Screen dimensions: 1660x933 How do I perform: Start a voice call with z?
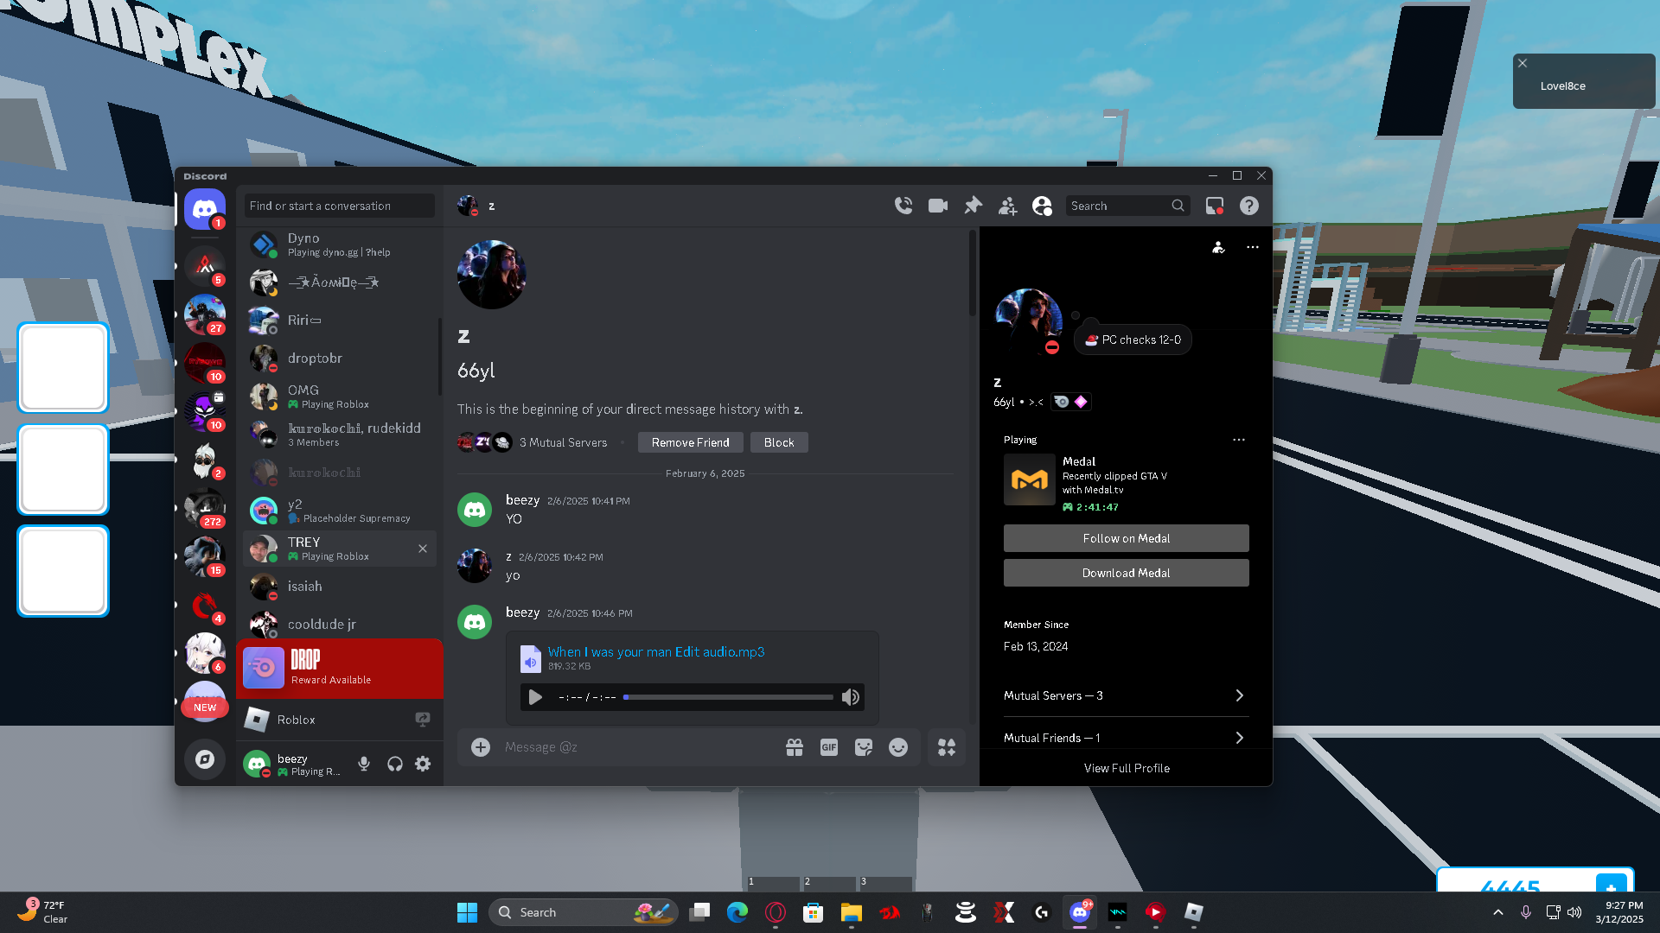pos(903,206)
